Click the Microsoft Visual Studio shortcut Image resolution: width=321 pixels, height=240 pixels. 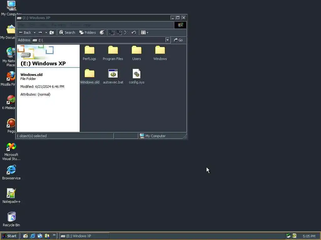(x=11, y=151)
